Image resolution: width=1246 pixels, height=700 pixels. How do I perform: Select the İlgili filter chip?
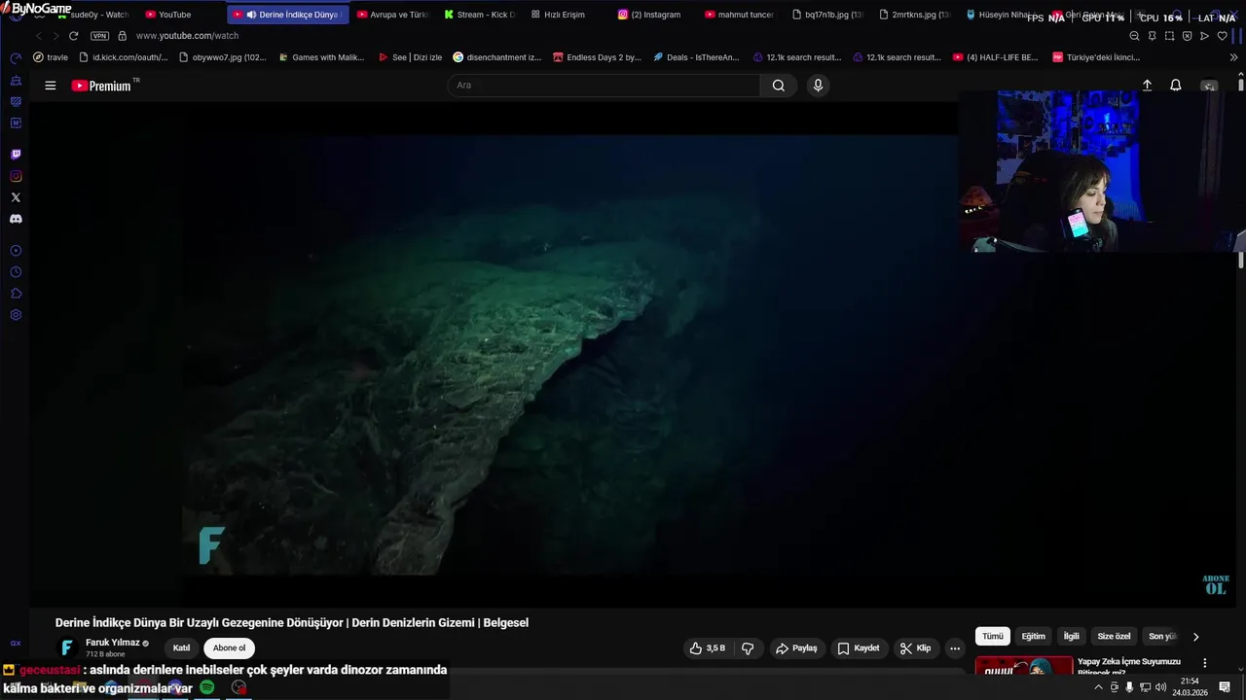point(1071,637)
